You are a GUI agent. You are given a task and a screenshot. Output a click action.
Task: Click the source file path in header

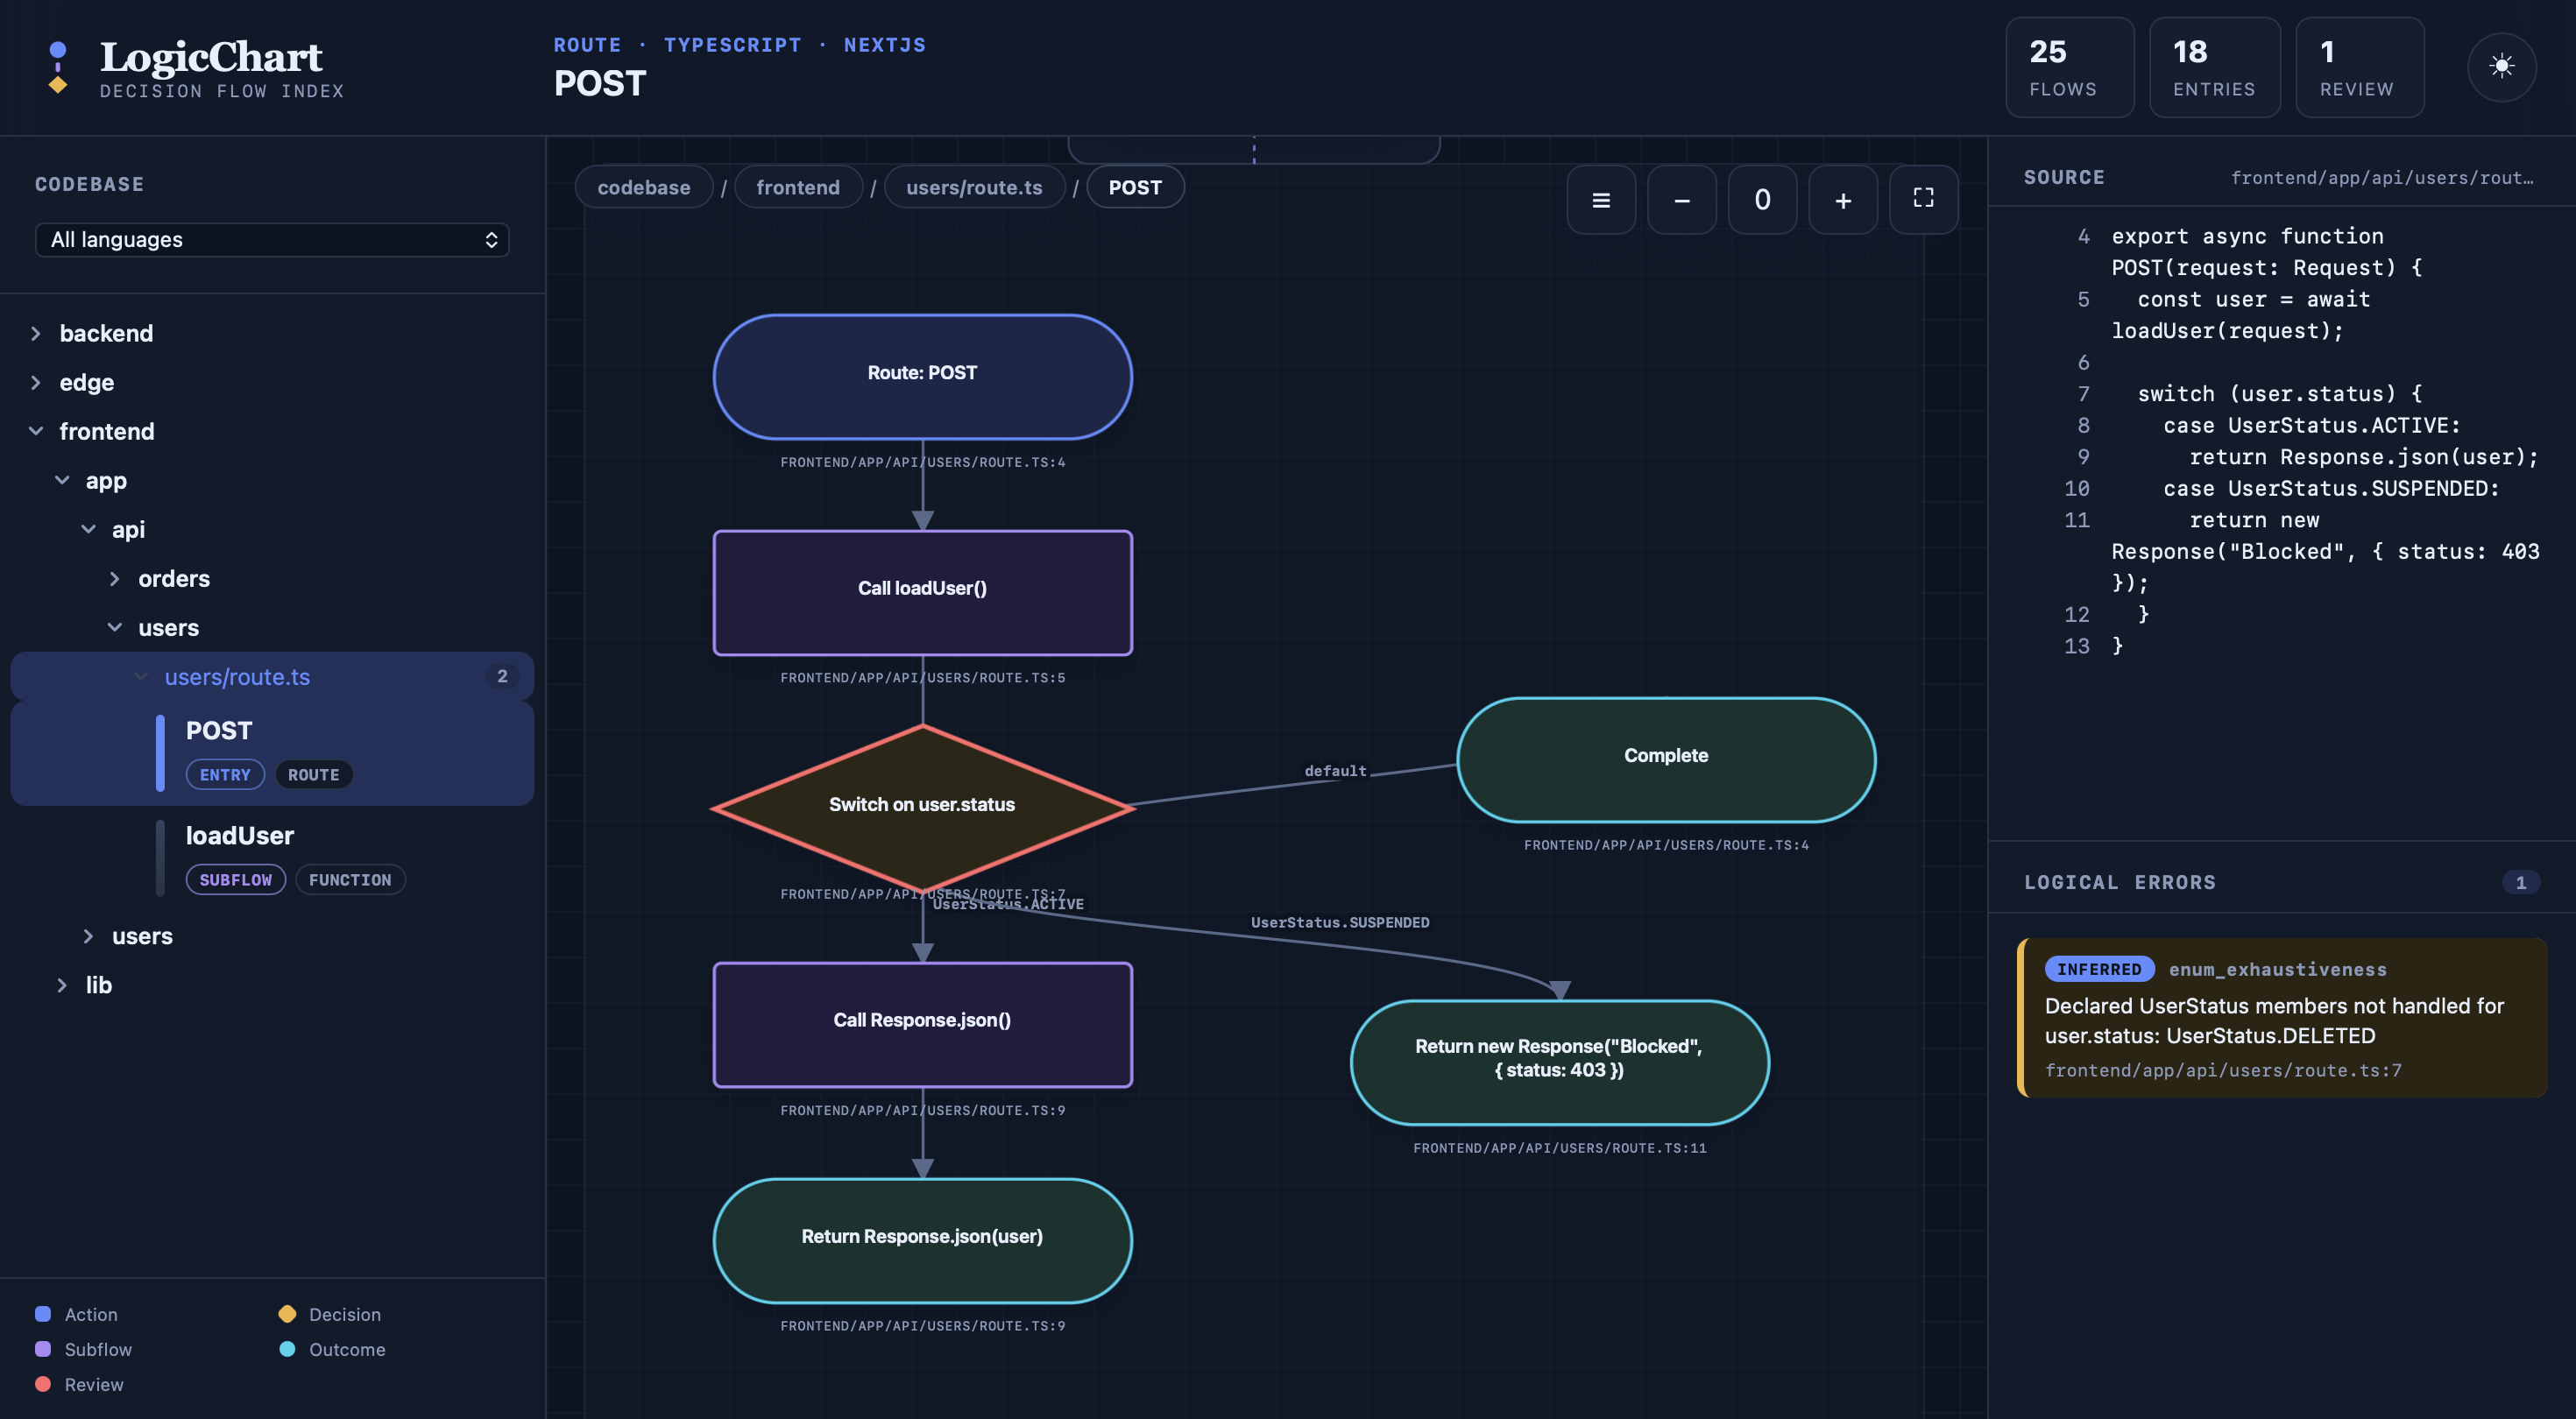(x=2382, y=178)
